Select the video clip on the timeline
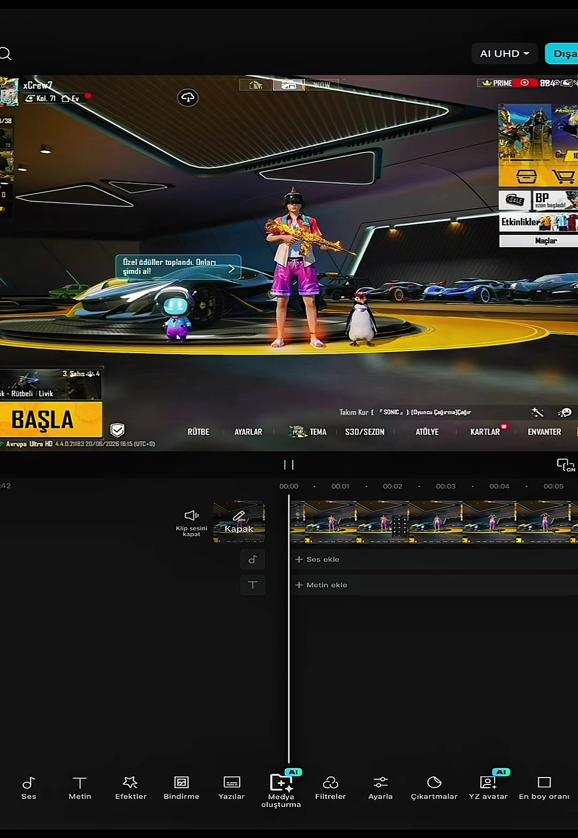This screenshot has height=838, width=578. click(433, 522)
